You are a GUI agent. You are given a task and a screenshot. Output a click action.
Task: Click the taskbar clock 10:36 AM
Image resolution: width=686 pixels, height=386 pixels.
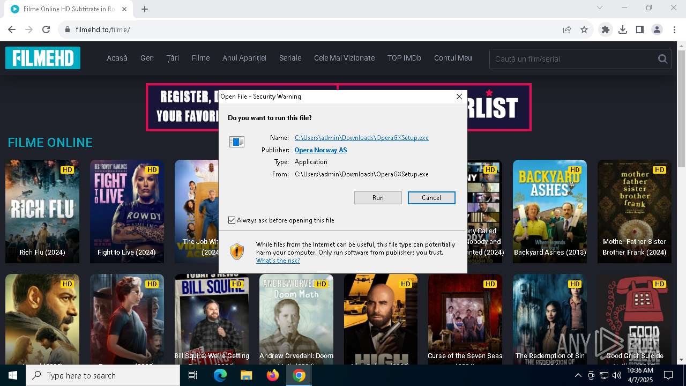pyautogui.click(x=640, y=375)
